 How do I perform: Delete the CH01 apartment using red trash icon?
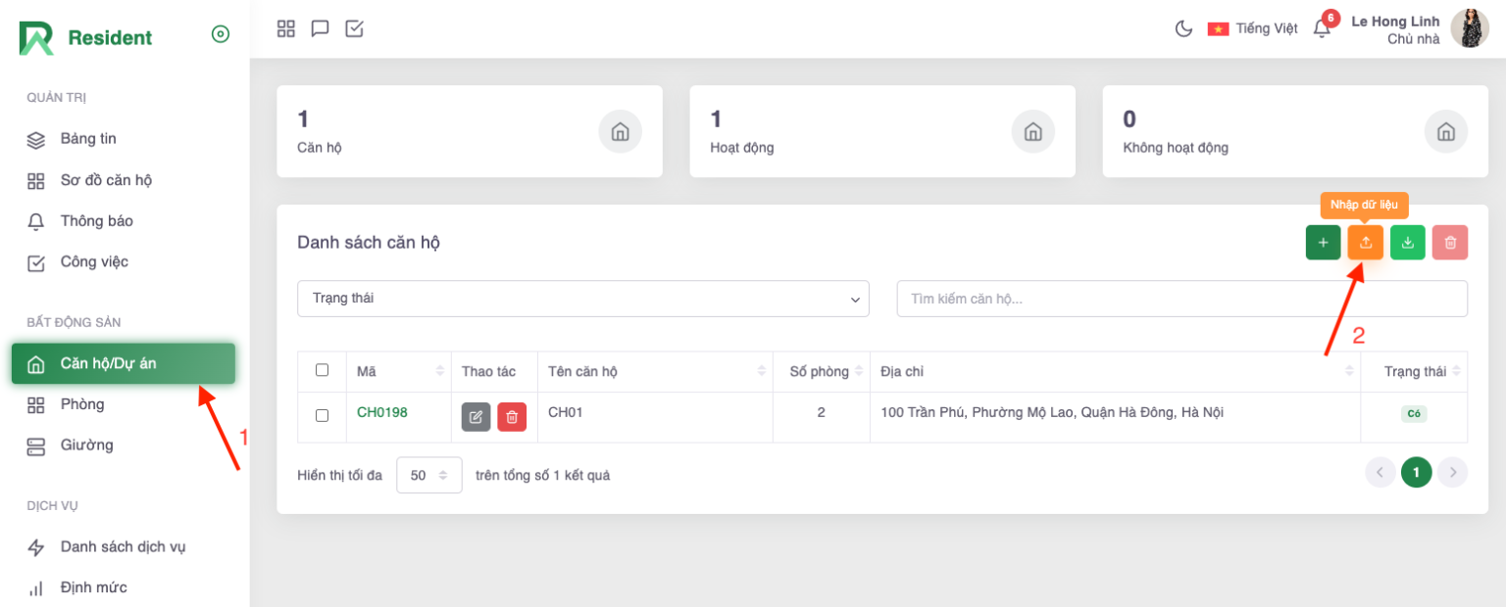511,417
